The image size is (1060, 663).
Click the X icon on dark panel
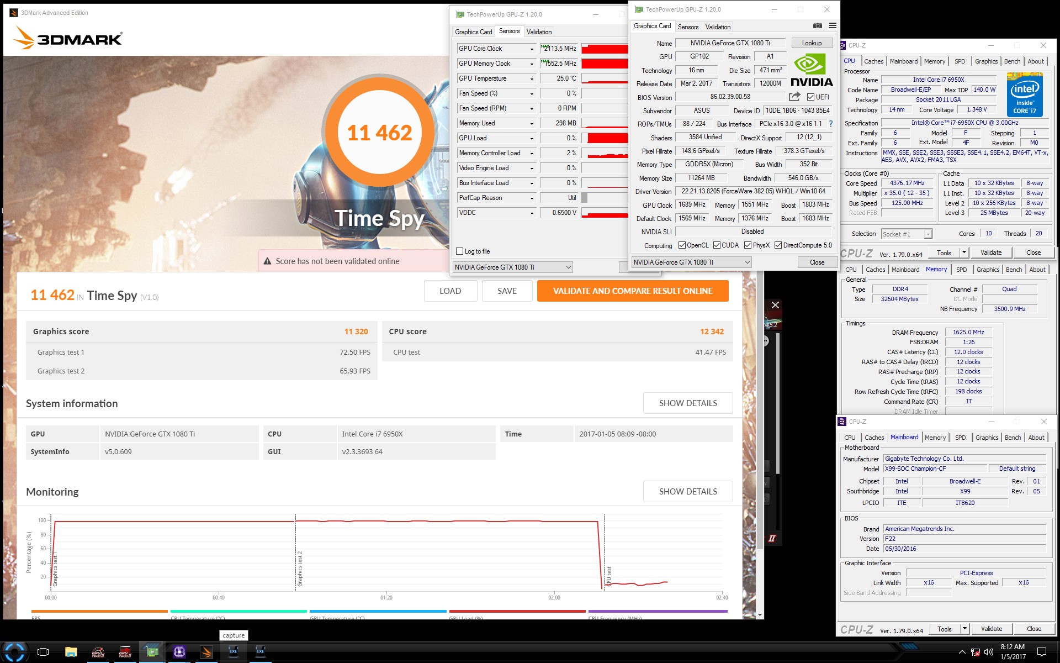775,305
